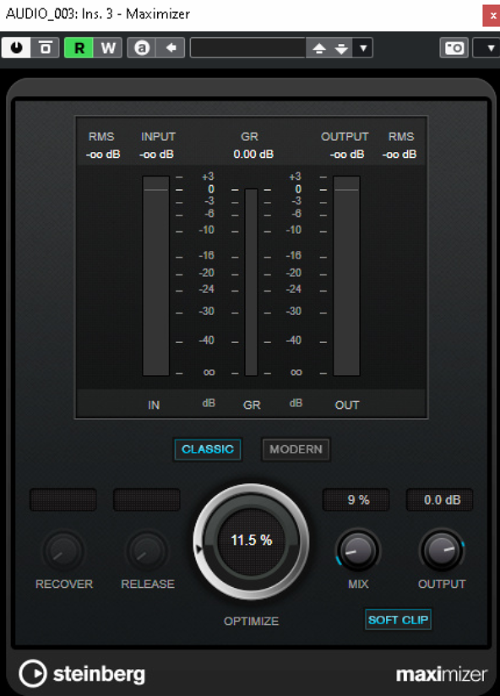Click the maximizer product logo
This screenshot has height=696, width=500.
point(442,675)
